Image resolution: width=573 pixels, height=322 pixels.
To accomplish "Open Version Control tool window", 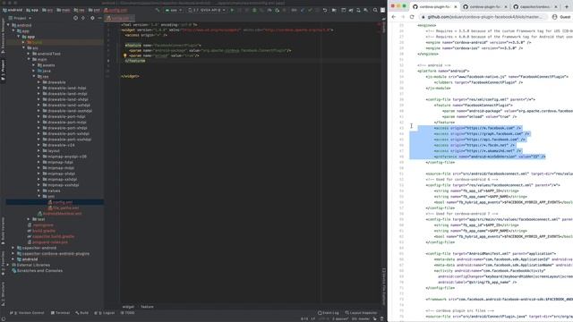I will point(27,313).
